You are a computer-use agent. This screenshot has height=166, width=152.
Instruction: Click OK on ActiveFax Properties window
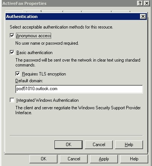(x=43, y=159)
